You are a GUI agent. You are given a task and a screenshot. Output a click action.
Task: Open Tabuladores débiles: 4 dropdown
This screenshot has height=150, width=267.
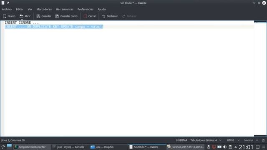[206, 140]
